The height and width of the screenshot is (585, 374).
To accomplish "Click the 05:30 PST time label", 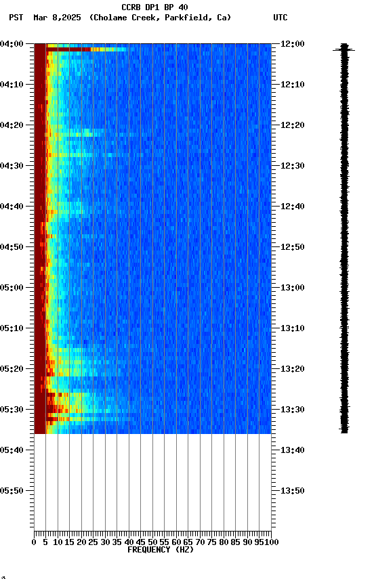I will 12,410.
